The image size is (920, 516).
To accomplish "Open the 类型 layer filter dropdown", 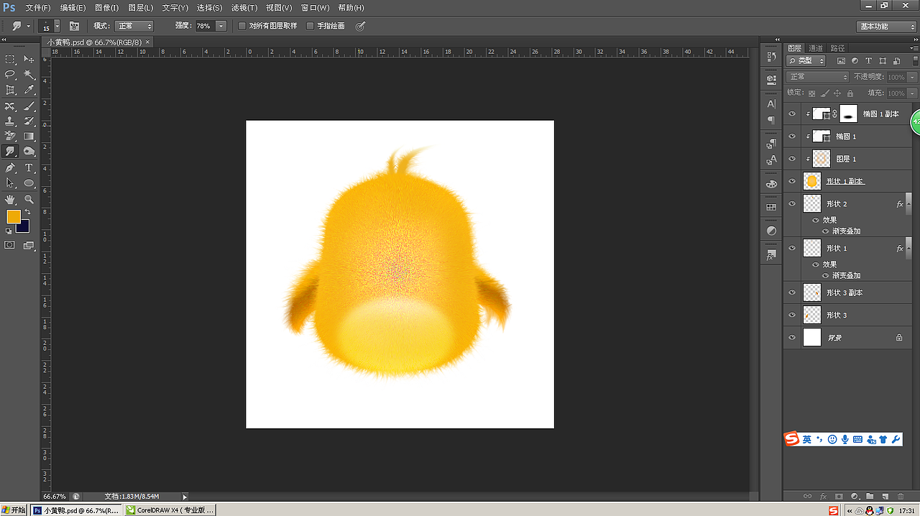I will (x=806, y=61).
